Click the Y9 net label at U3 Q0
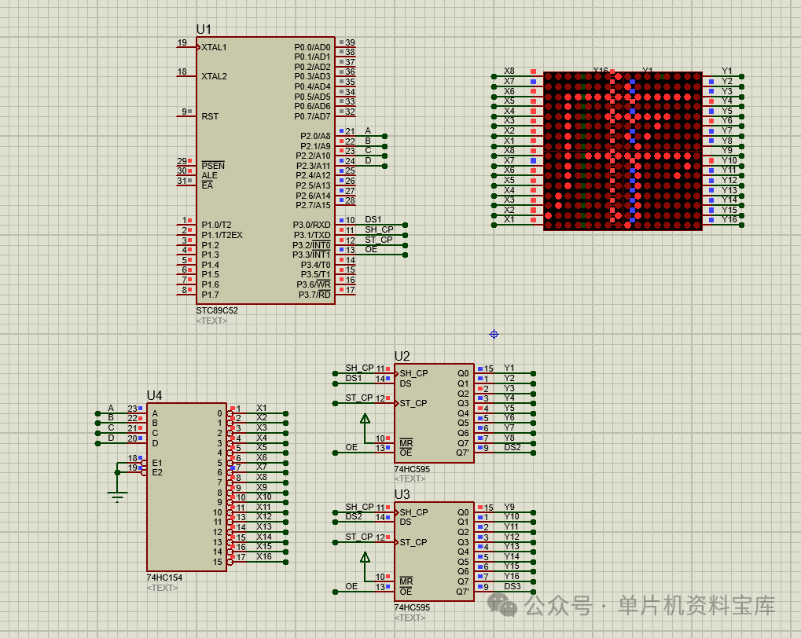Screen dimensions: 801x638 point(509,508)
